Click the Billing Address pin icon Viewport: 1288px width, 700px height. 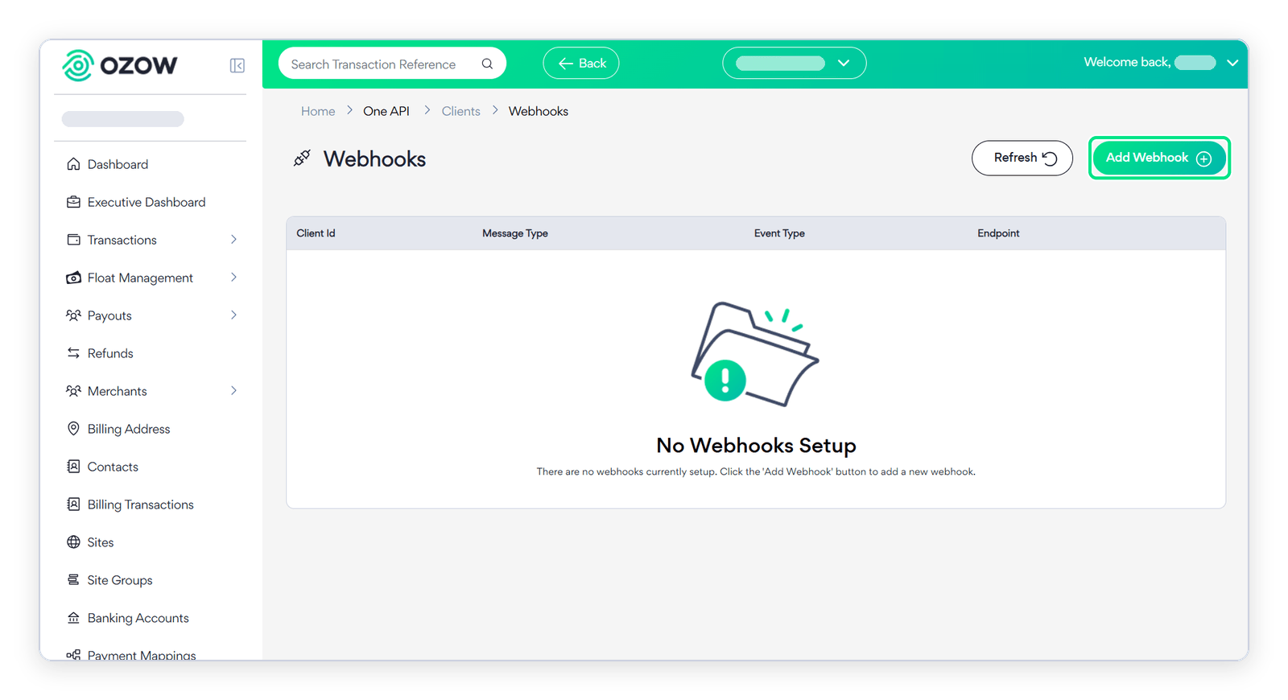pyautogui.click(x=73, y=429)
